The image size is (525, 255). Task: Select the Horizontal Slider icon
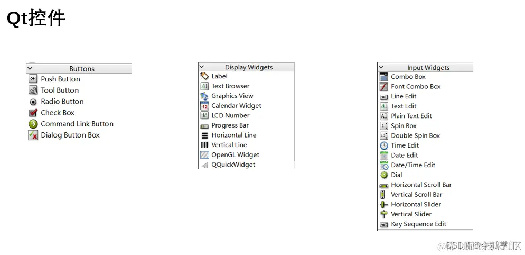[x=383, y=204]
